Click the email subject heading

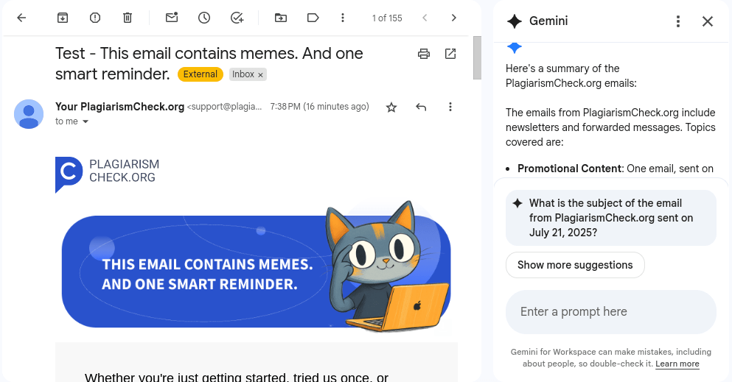point(209,64)
